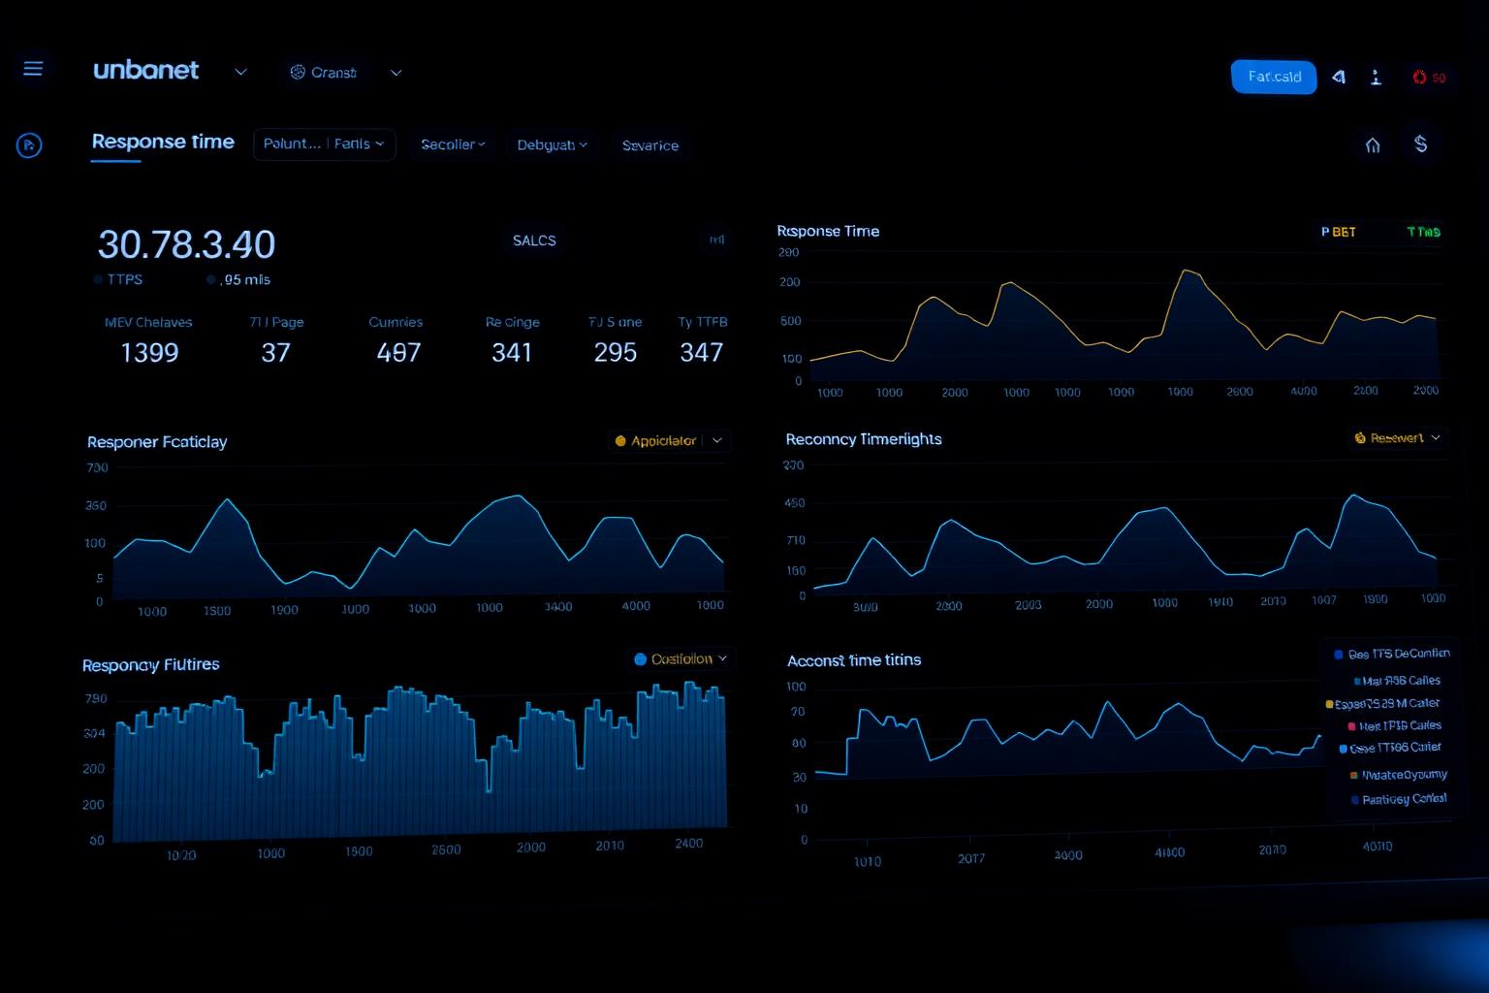Screen dimensions: 1489x993
Task: Click the Acconst time titins chart title
Action: pos(854,660)
